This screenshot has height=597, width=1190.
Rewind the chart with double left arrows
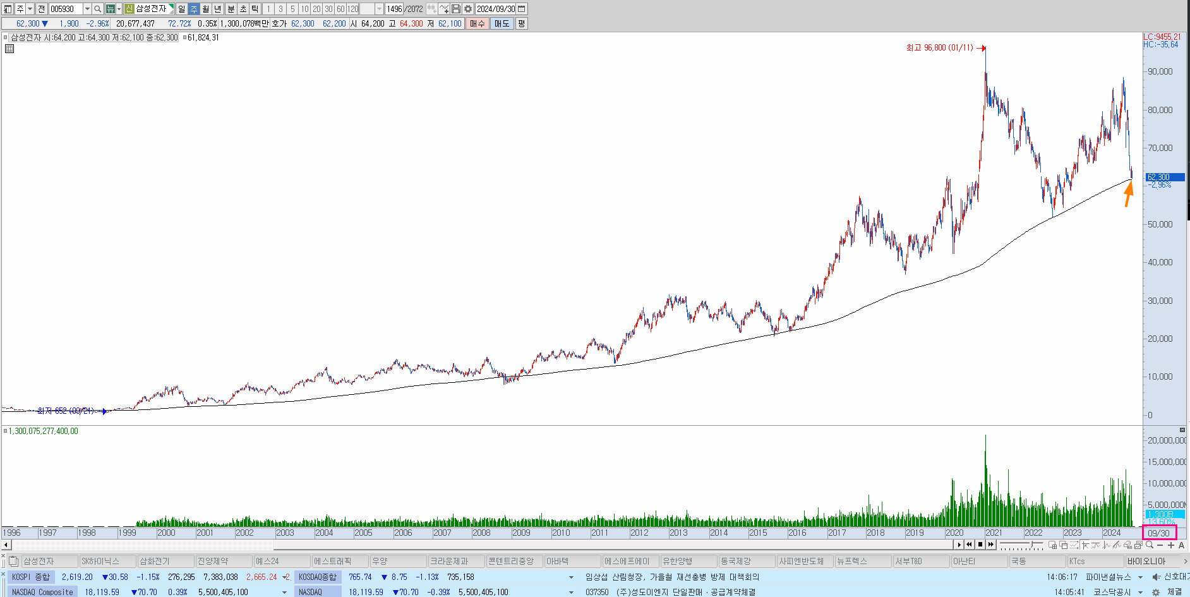pos(969,545)
